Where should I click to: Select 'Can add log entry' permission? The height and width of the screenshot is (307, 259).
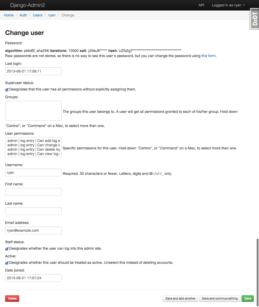tap(33, 141)
